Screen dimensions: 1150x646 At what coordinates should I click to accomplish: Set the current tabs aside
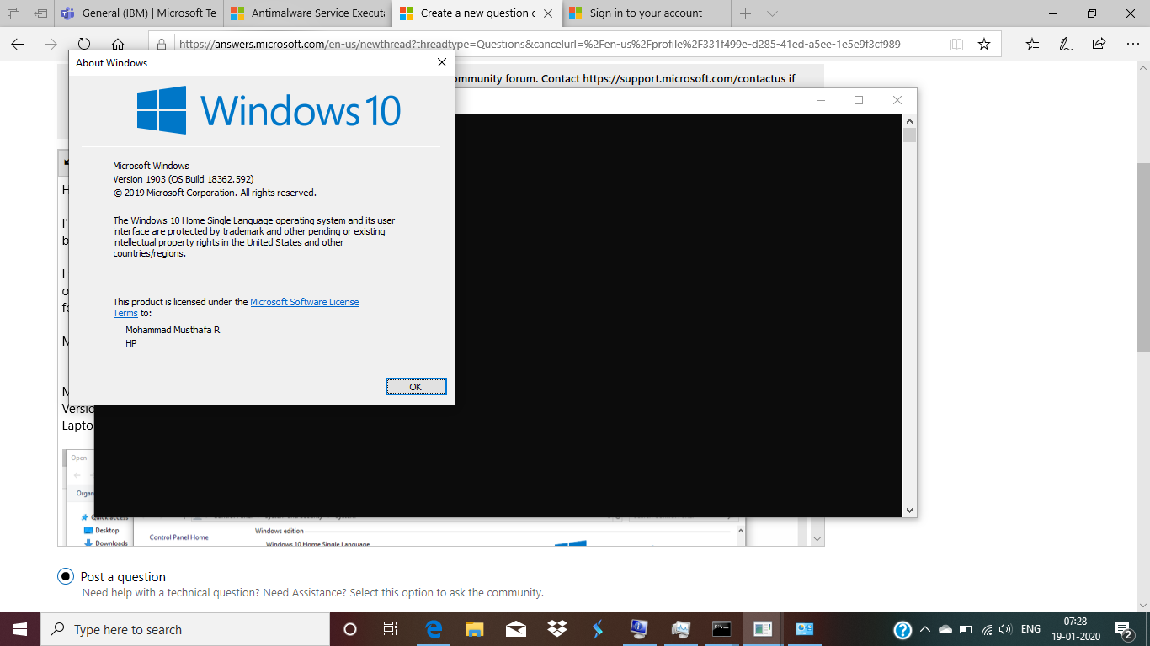click(40, 13)
